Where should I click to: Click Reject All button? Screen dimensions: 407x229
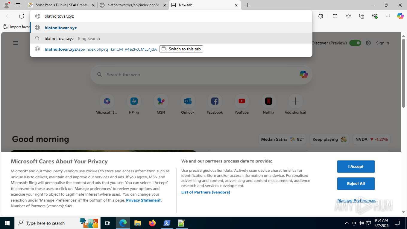coord(356,184)
